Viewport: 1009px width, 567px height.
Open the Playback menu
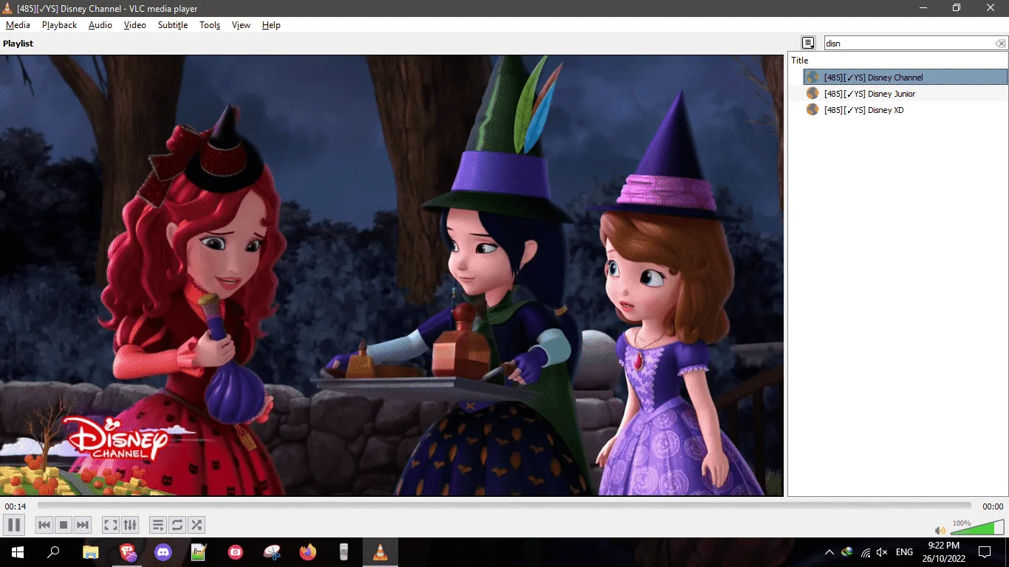point(59,25)
